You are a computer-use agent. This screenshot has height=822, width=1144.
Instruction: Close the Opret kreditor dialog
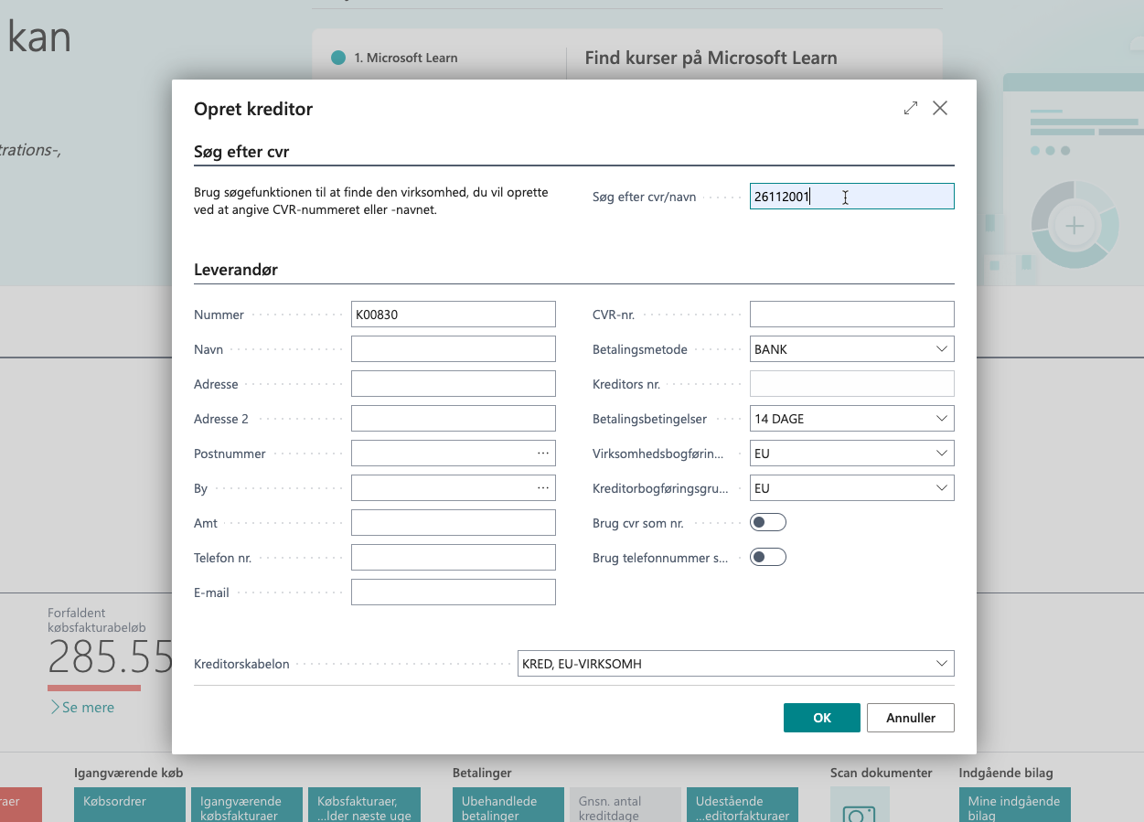click(x=939, y=108)
